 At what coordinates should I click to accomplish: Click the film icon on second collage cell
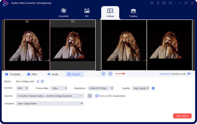[x=73, y=22]
